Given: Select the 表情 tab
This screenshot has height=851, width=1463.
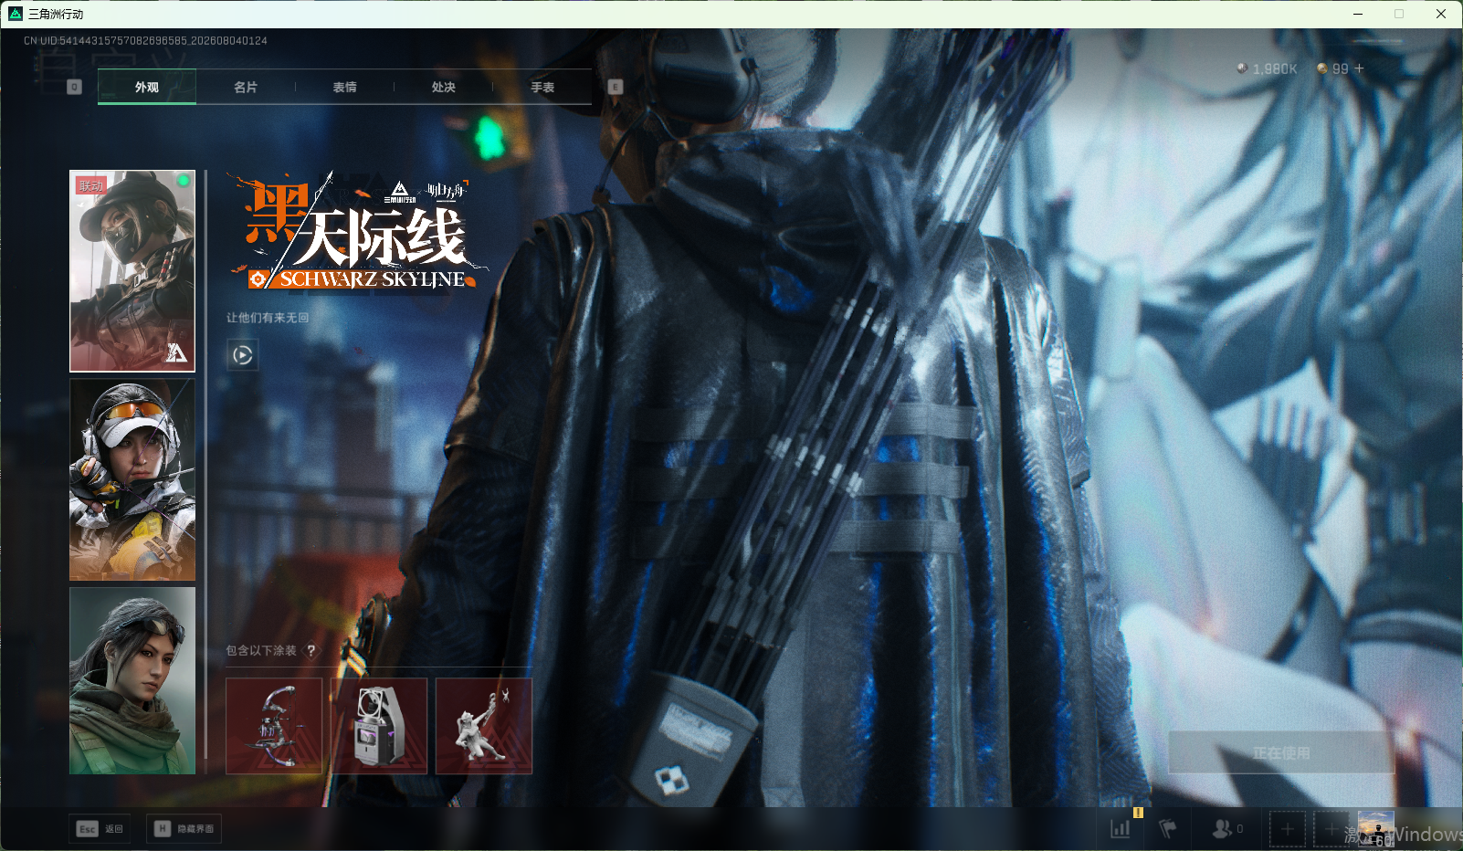Looking at the screenshot, I should pos(344,87).
